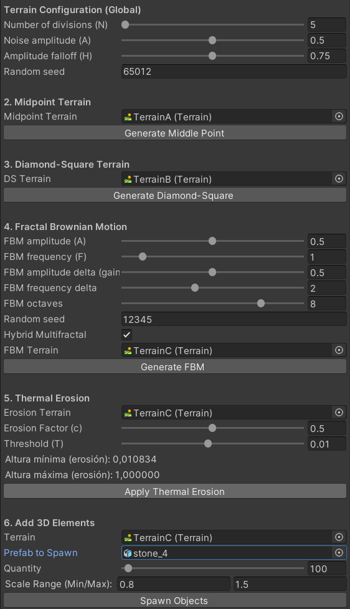The width and height of the screenshot is (350, 609).
Task: Click Quantity value field 100
Action: pos(327,568)
